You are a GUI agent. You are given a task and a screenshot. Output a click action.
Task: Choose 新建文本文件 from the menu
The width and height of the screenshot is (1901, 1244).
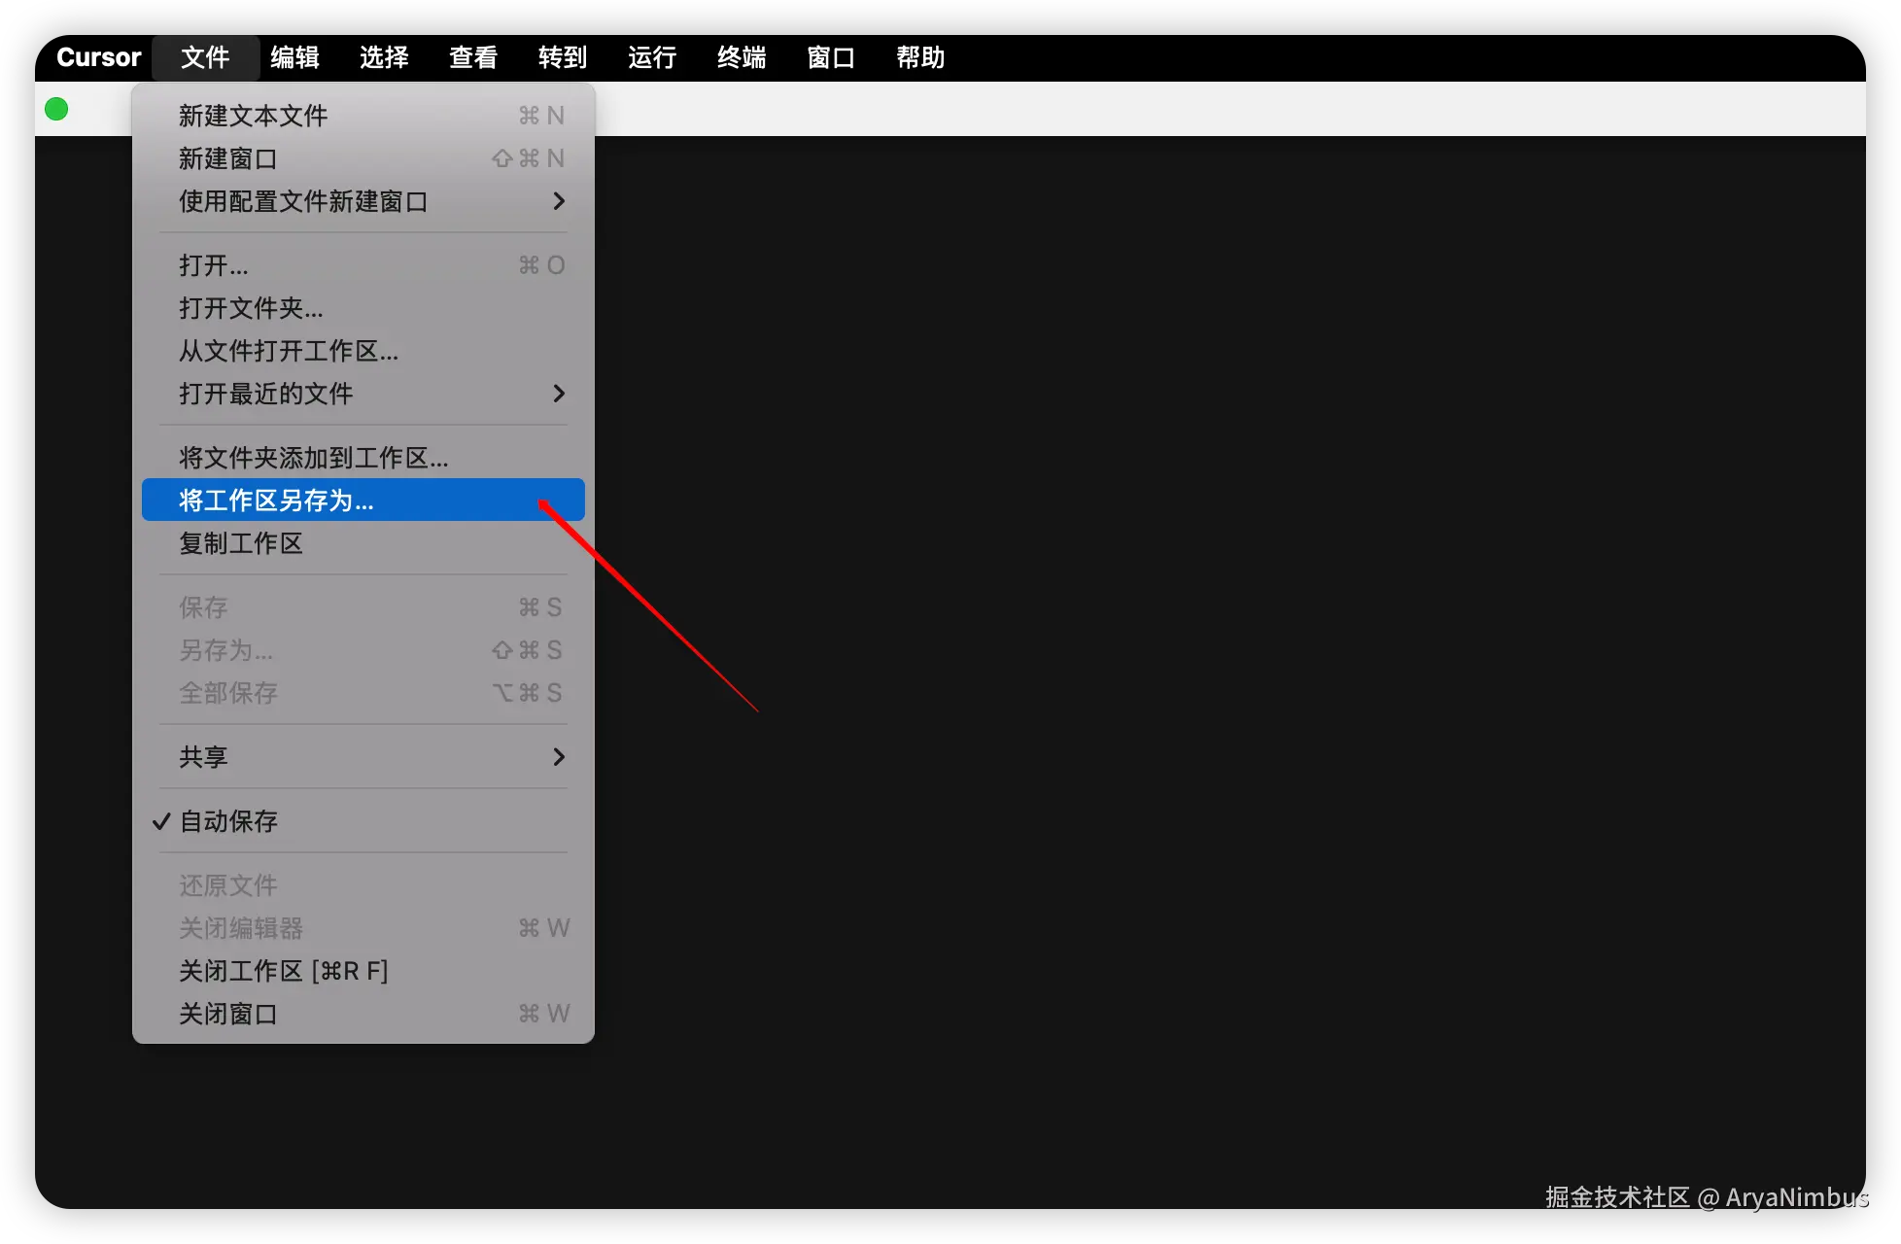(x=254, y=116)
